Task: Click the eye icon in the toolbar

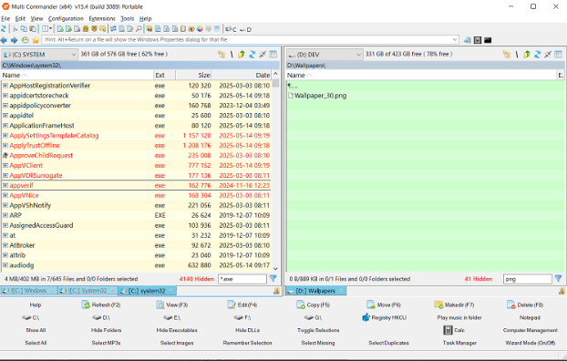Action: [x=191, y=29]
